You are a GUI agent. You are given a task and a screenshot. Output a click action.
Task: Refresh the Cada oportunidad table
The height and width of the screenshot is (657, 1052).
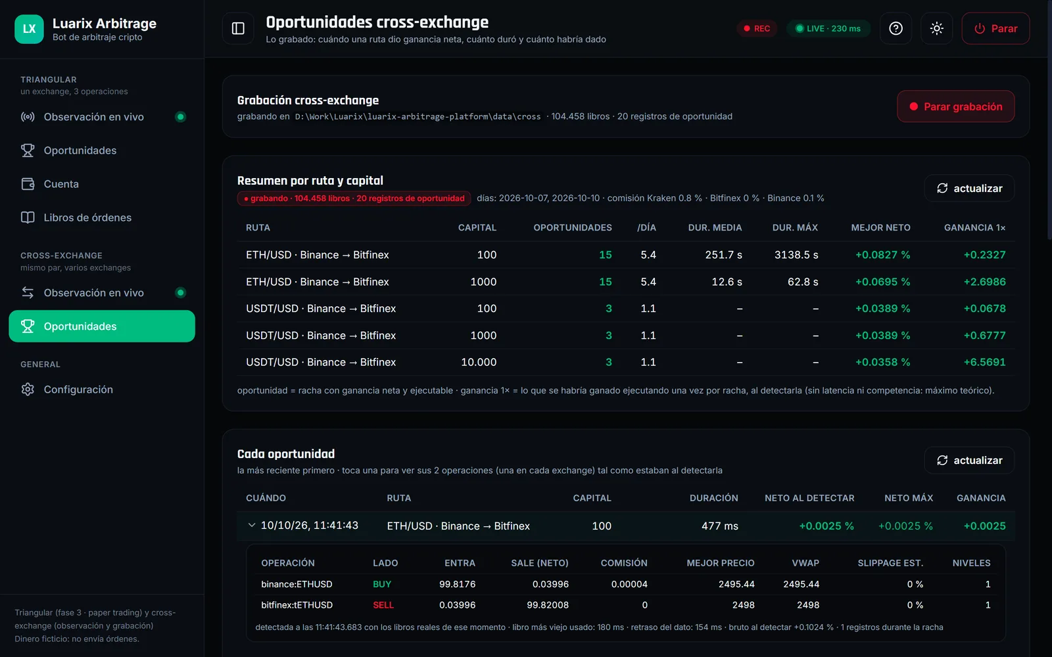[969, 460]
